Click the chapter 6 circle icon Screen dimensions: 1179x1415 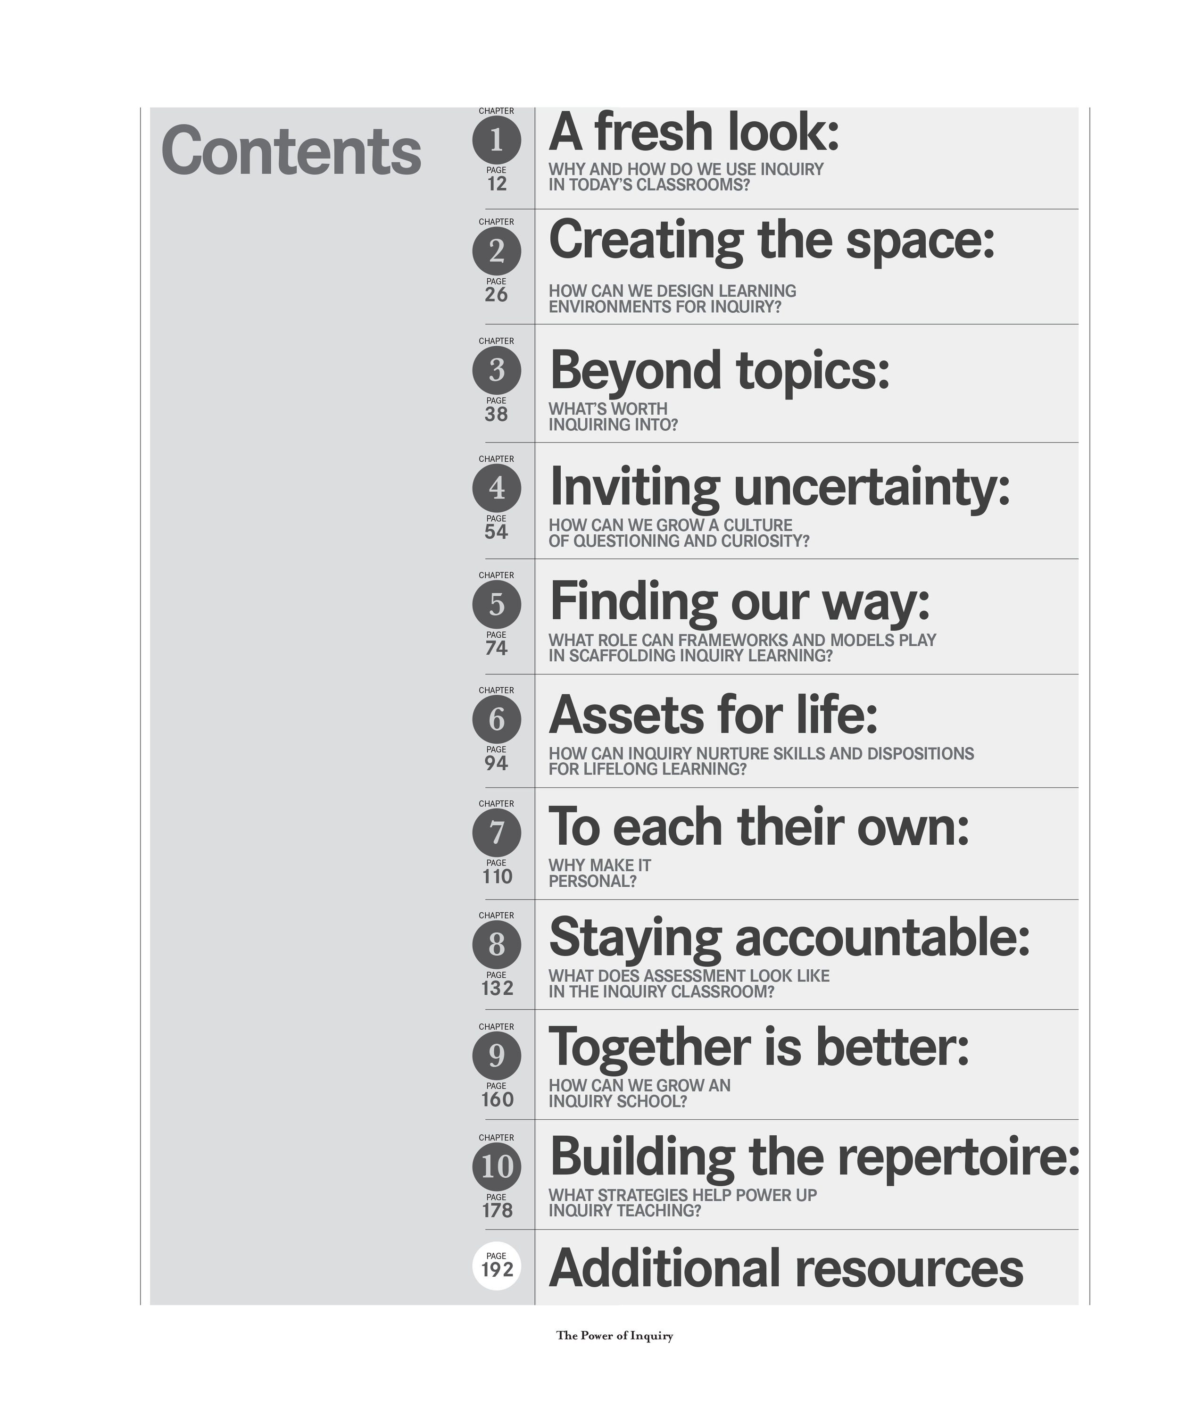pos(497,719)
